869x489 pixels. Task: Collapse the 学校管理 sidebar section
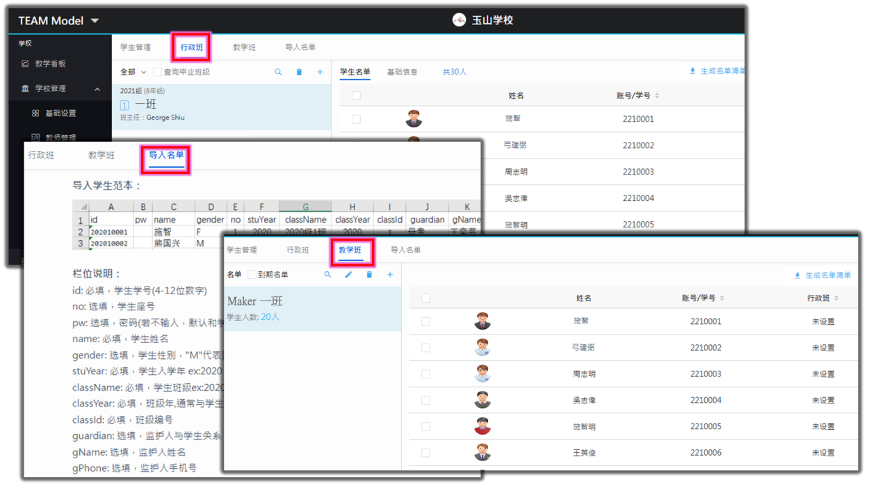(97, 89)
